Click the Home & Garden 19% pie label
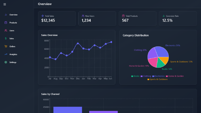Viewport: 201px width, 113px height. (x=139, y=66)
